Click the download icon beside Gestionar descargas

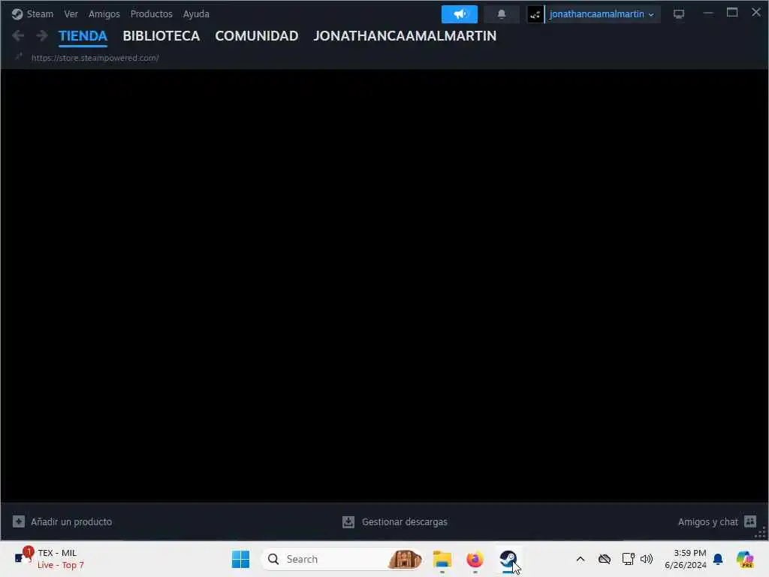(x=348, y=521)
